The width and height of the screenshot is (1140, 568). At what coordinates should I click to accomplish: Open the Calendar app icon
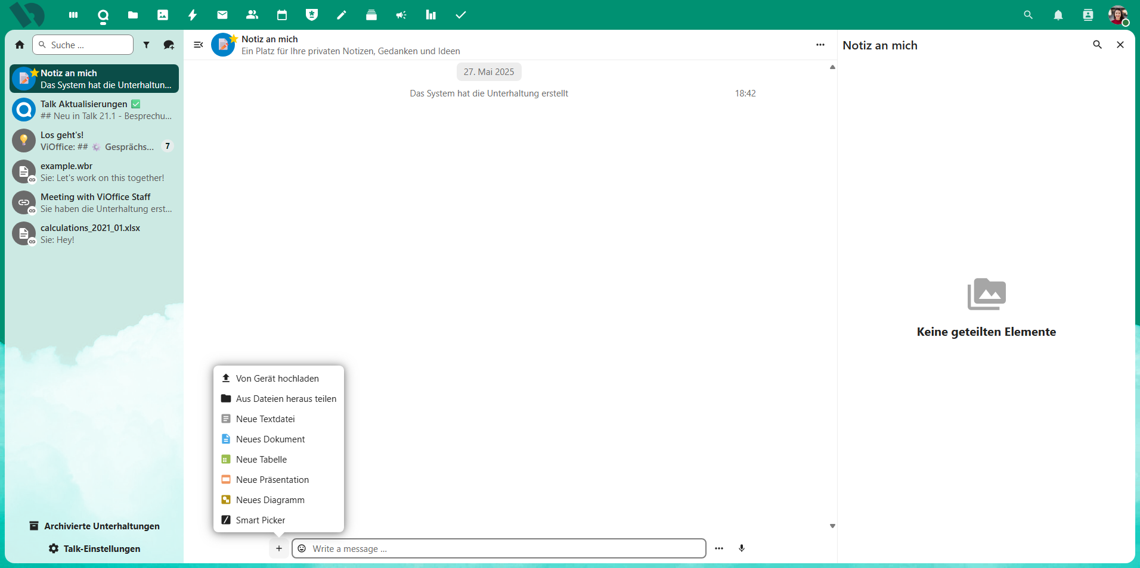point(282,15)
